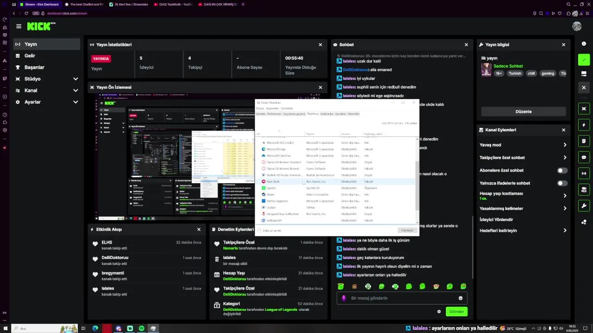Screen dimensions: 593x333
Task: Toggle the stream preview widget quick icon
Action: pyautogui.click(x=584, y=109)
